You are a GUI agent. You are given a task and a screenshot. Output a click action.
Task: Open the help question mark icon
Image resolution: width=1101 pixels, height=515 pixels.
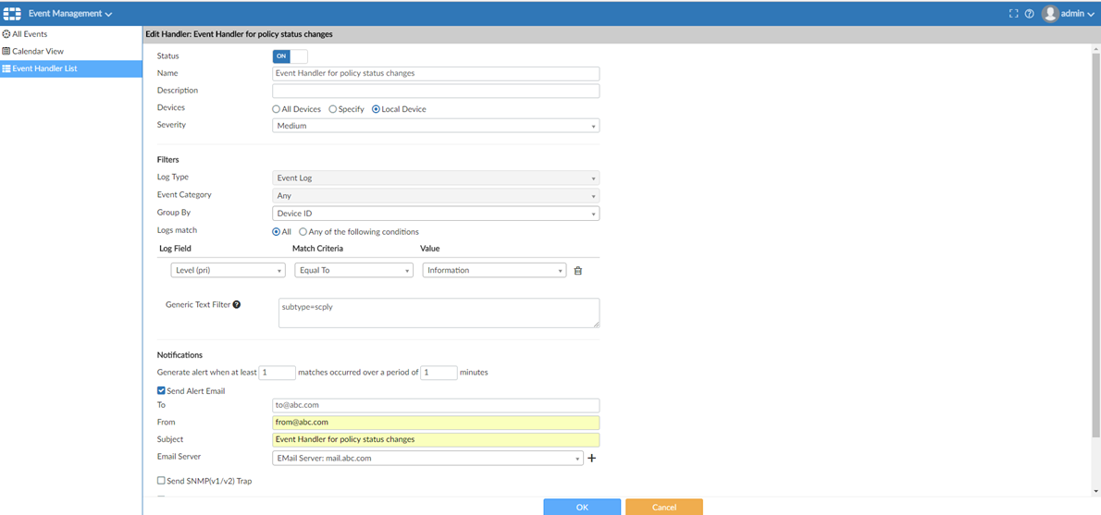1029,14
